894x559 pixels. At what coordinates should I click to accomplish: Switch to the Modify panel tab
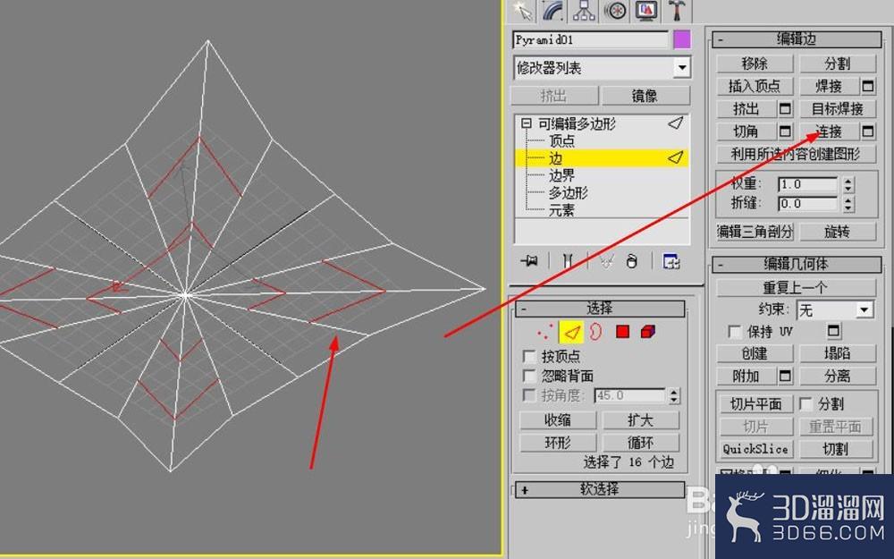point(553,11)
